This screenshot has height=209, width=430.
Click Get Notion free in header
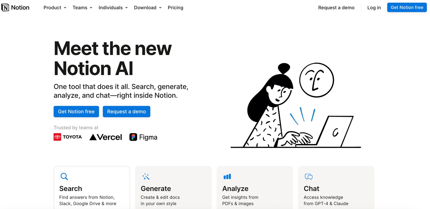click(x=407, y=7)
